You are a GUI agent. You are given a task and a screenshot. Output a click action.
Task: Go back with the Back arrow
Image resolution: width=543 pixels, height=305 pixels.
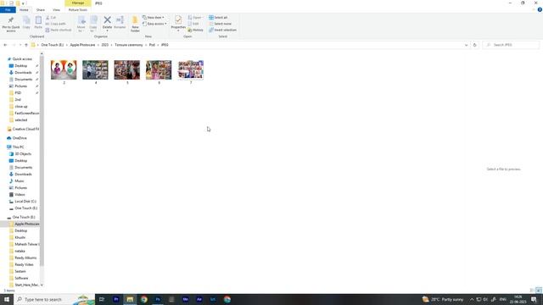point(5,45)
